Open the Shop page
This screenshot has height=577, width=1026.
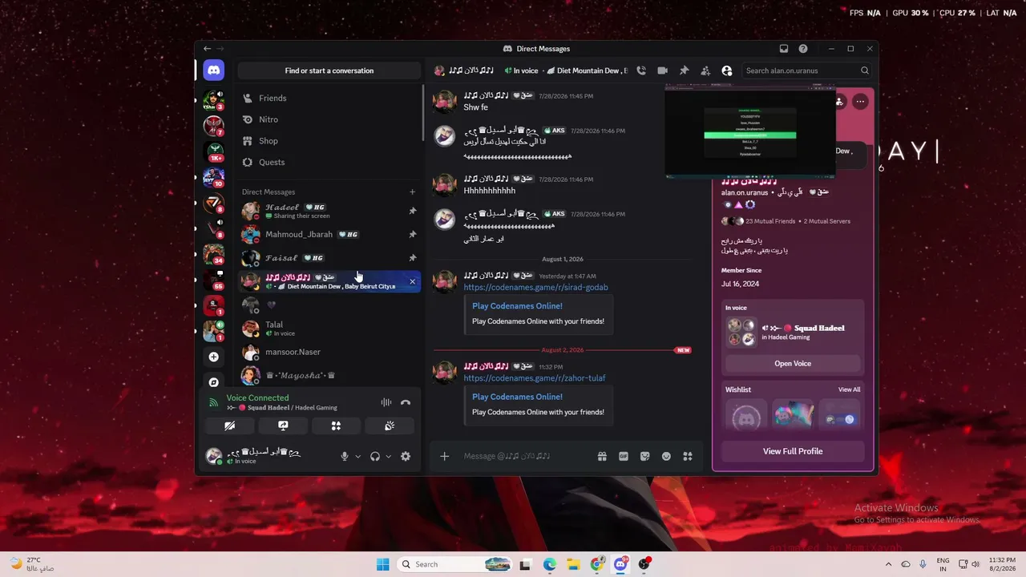[x=329, y=141]
